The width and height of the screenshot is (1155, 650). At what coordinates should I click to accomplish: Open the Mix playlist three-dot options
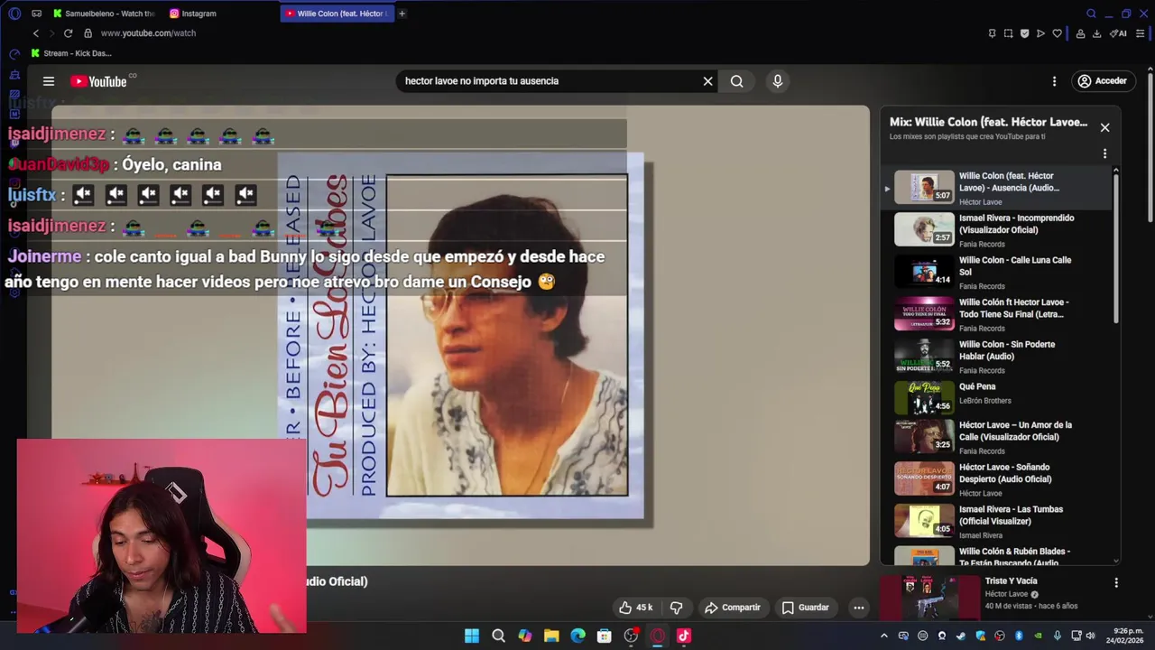[x=1104, y=153]
